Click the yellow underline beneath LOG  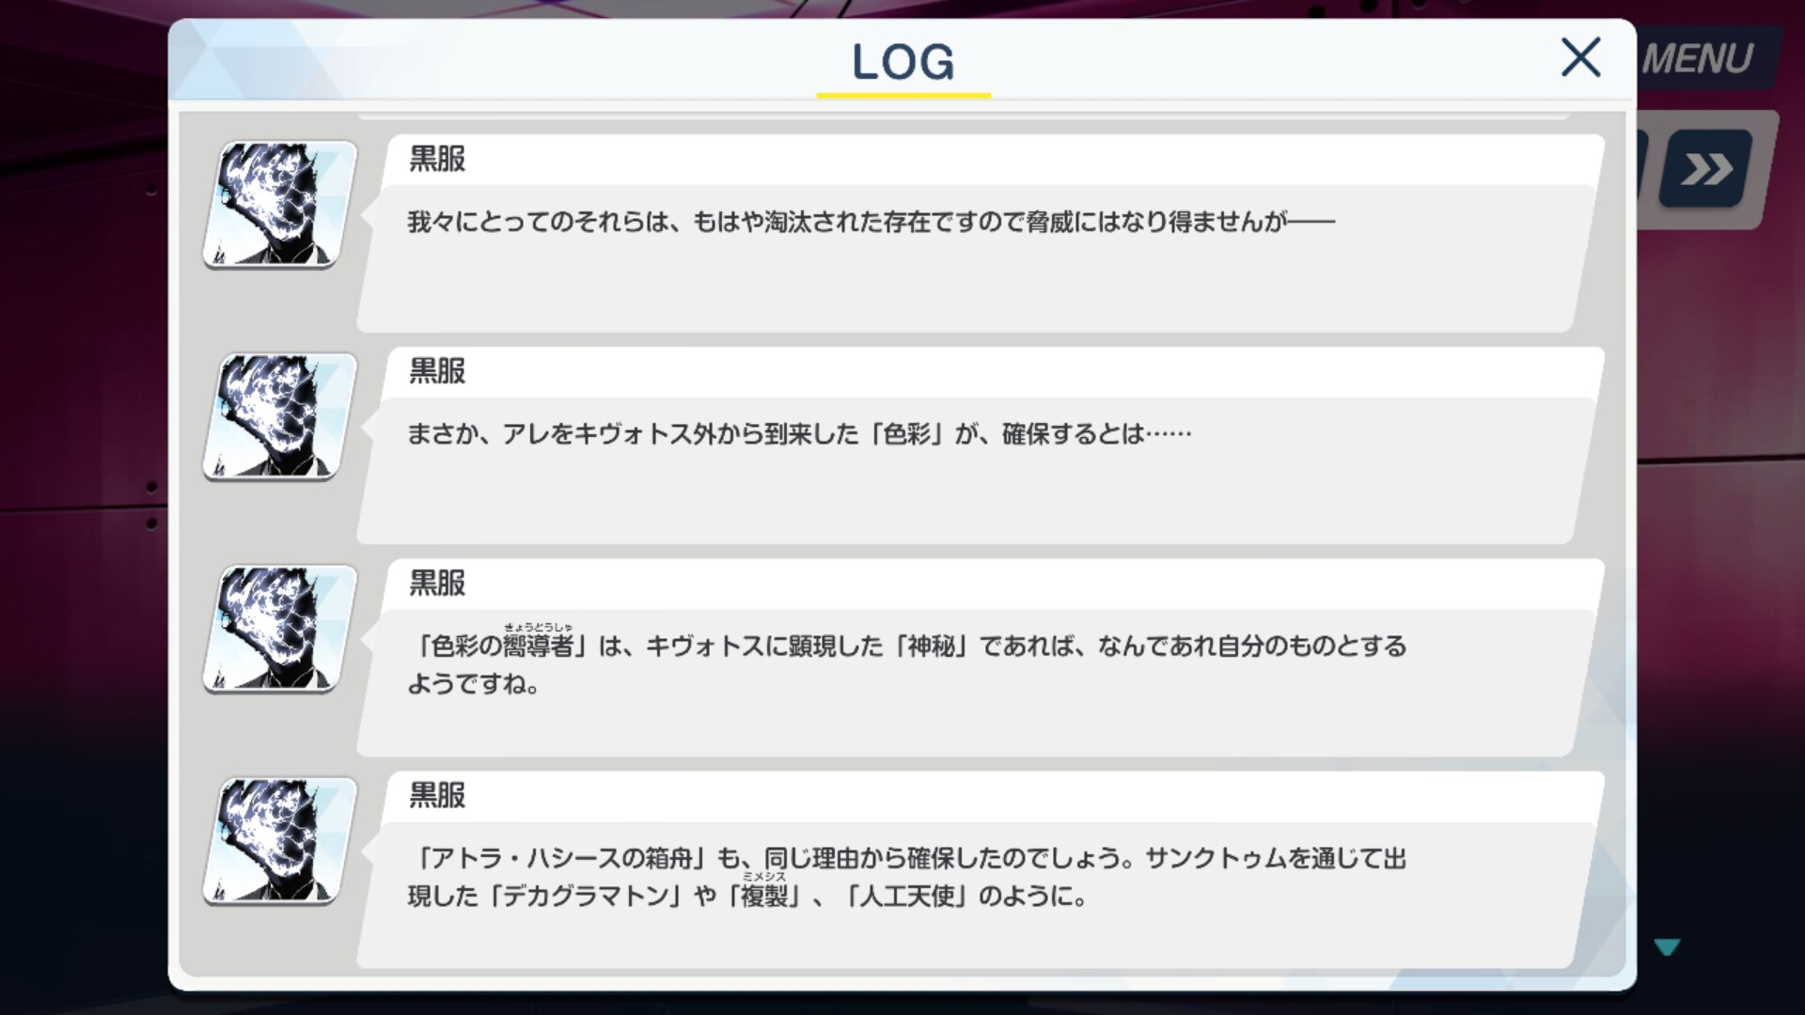903,95
